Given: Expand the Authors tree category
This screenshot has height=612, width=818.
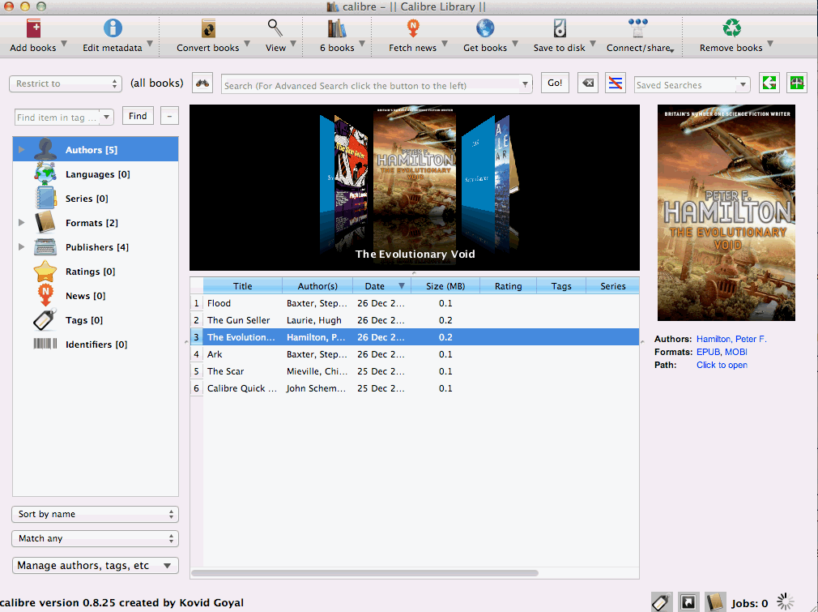Looking at the screenshot, I should click(22, 150).
